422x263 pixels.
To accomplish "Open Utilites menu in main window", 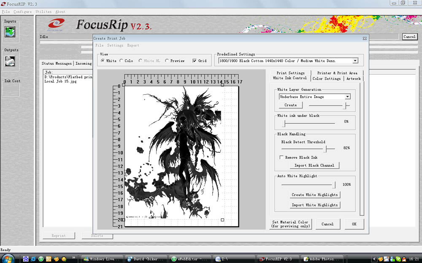I will (x=43, y=11).
